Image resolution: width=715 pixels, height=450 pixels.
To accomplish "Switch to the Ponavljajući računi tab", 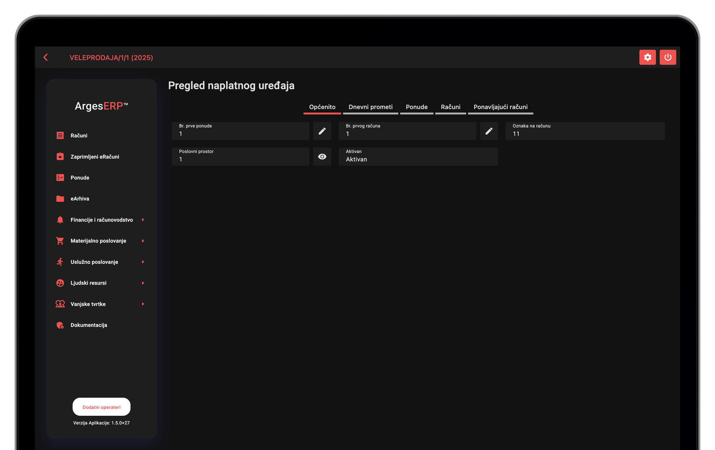I will pos(500,107).
